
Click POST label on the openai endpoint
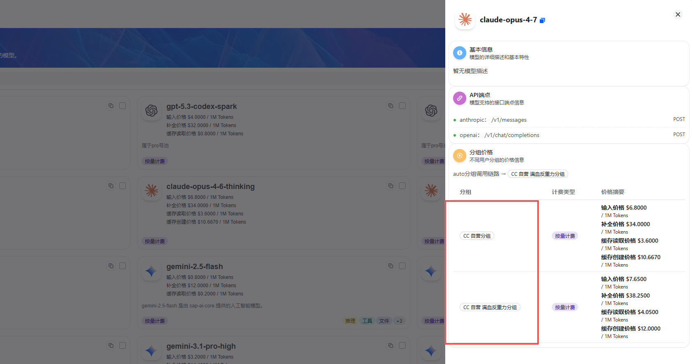coord(679,135)
